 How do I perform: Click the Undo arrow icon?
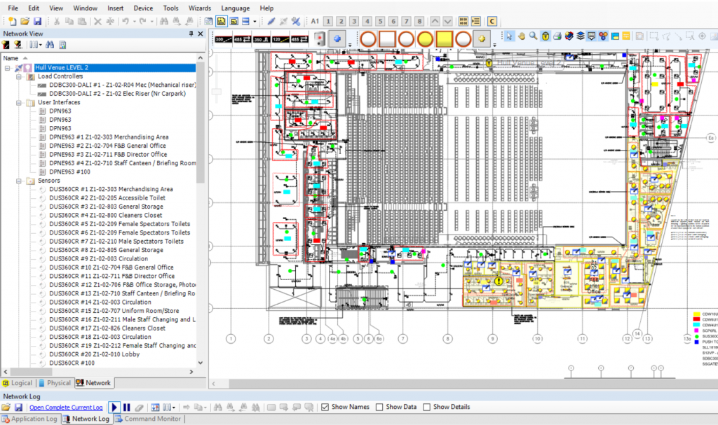126,21
